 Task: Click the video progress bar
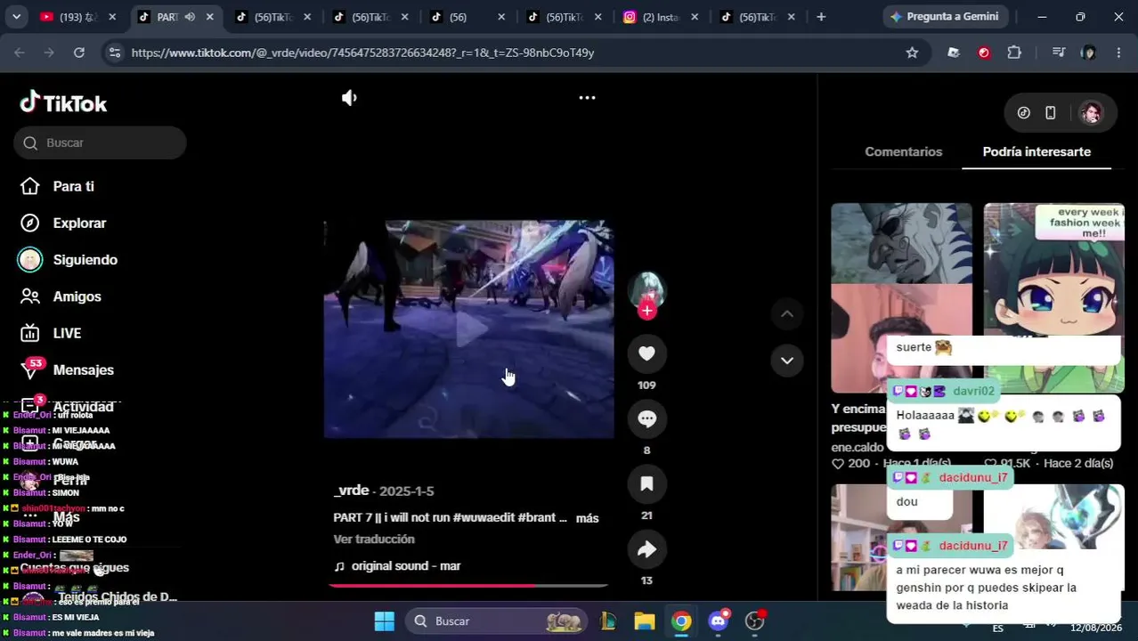[x=468, y=586]
